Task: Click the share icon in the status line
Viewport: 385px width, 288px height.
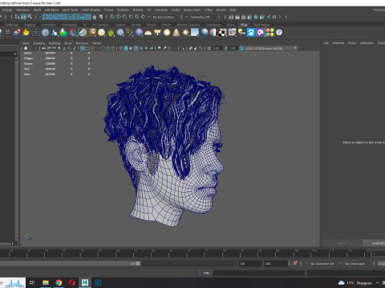Action: pos(268,17)
